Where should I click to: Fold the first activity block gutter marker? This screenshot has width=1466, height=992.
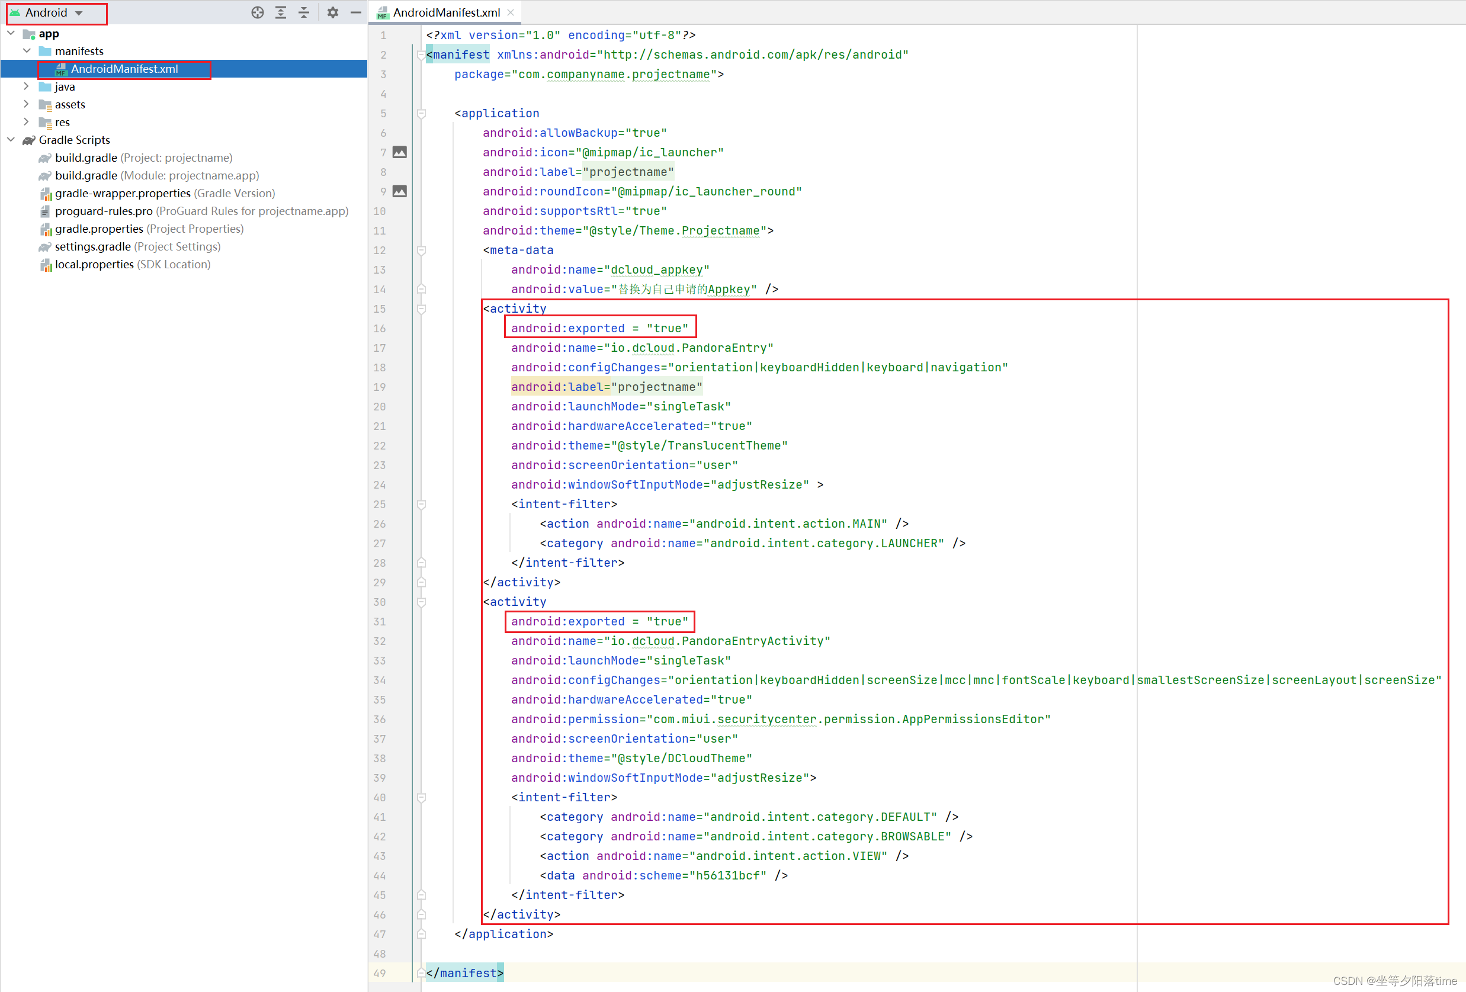(421, 309)
